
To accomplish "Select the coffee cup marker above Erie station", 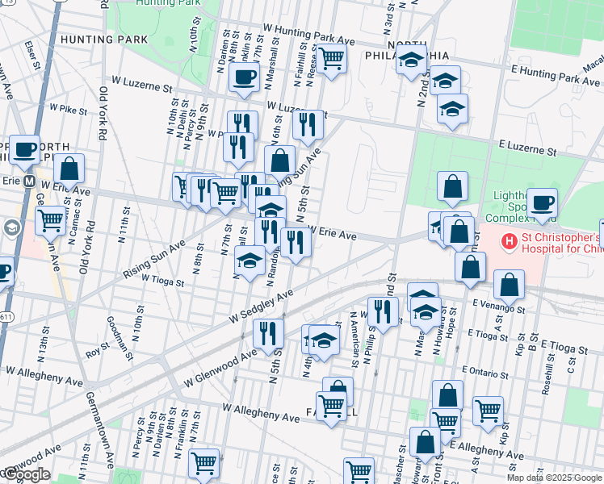I will (25, 152).
